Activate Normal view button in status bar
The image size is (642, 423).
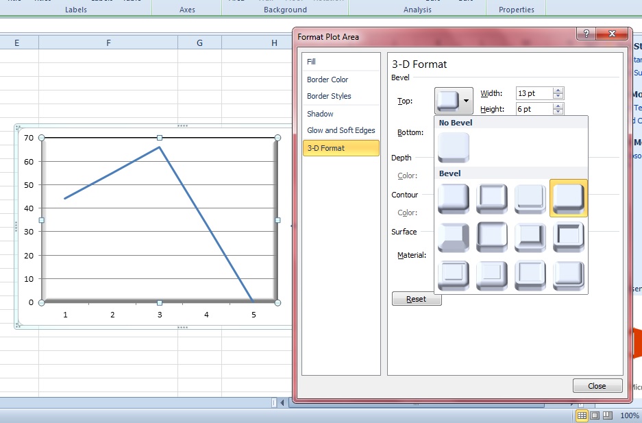pyautogui.click(x=582, y=415)
